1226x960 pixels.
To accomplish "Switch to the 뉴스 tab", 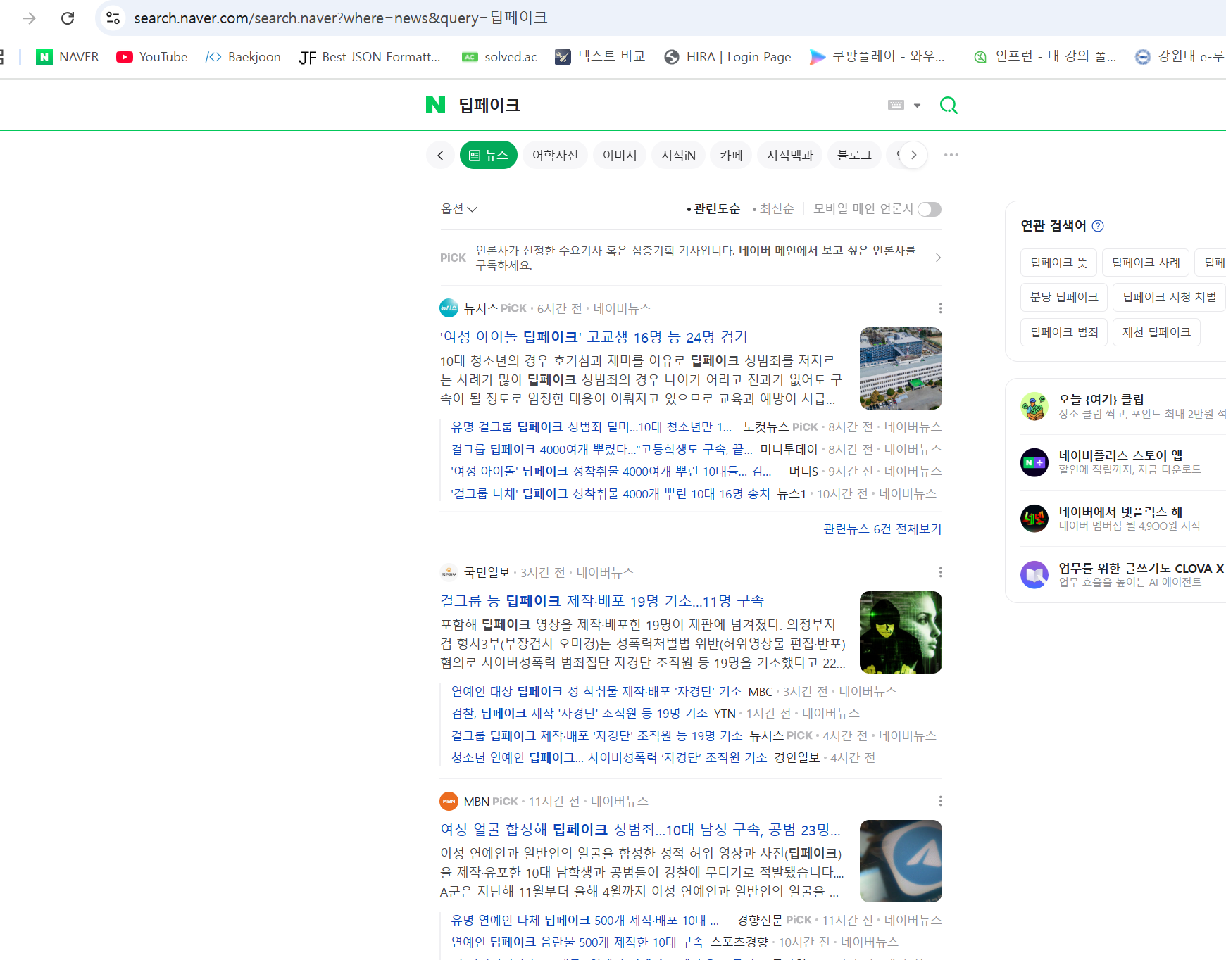I will (489, 155).
